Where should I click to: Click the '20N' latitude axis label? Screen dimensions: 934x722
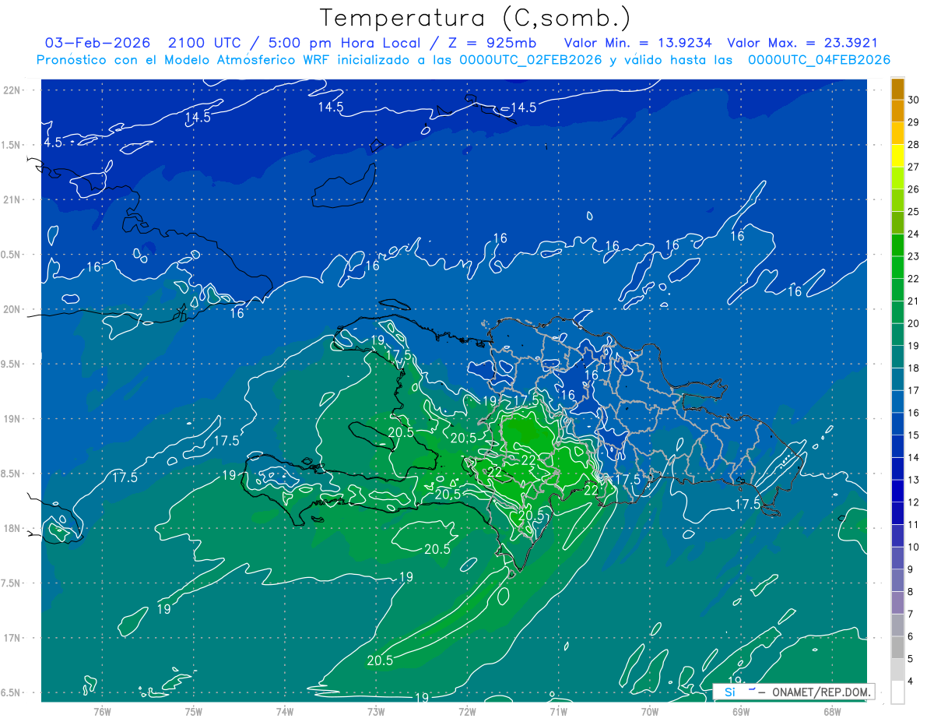pos(12,309)
